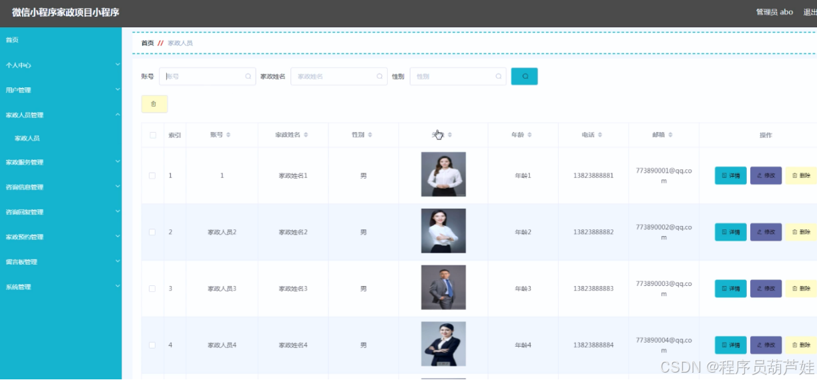The width and height of the screenshot is (817, 380).
Task: Expand 用户管理 sidebar chevron
Action: click(117, 89)
